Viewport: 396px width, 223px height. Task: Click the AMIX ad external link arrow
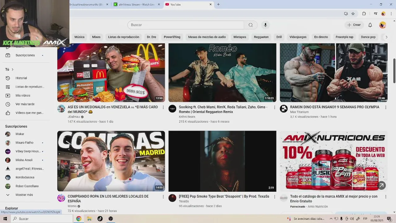[x=382, y=185]
